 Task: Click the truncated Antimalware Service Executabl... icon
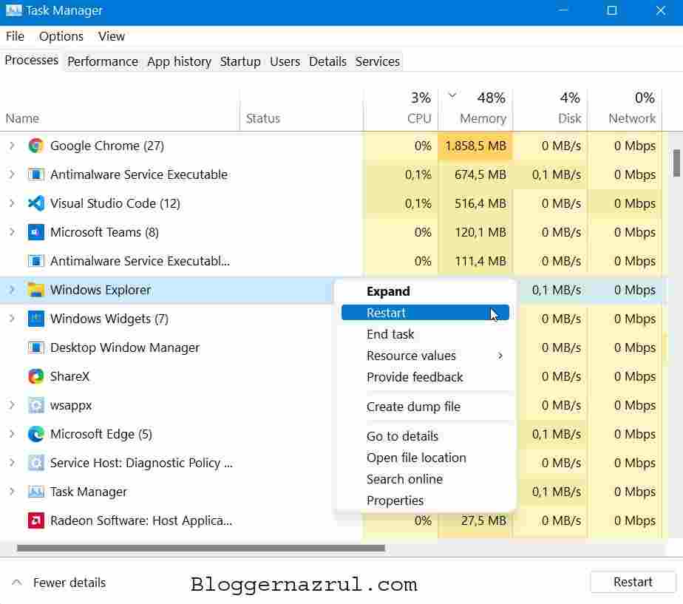pos(35,261)
